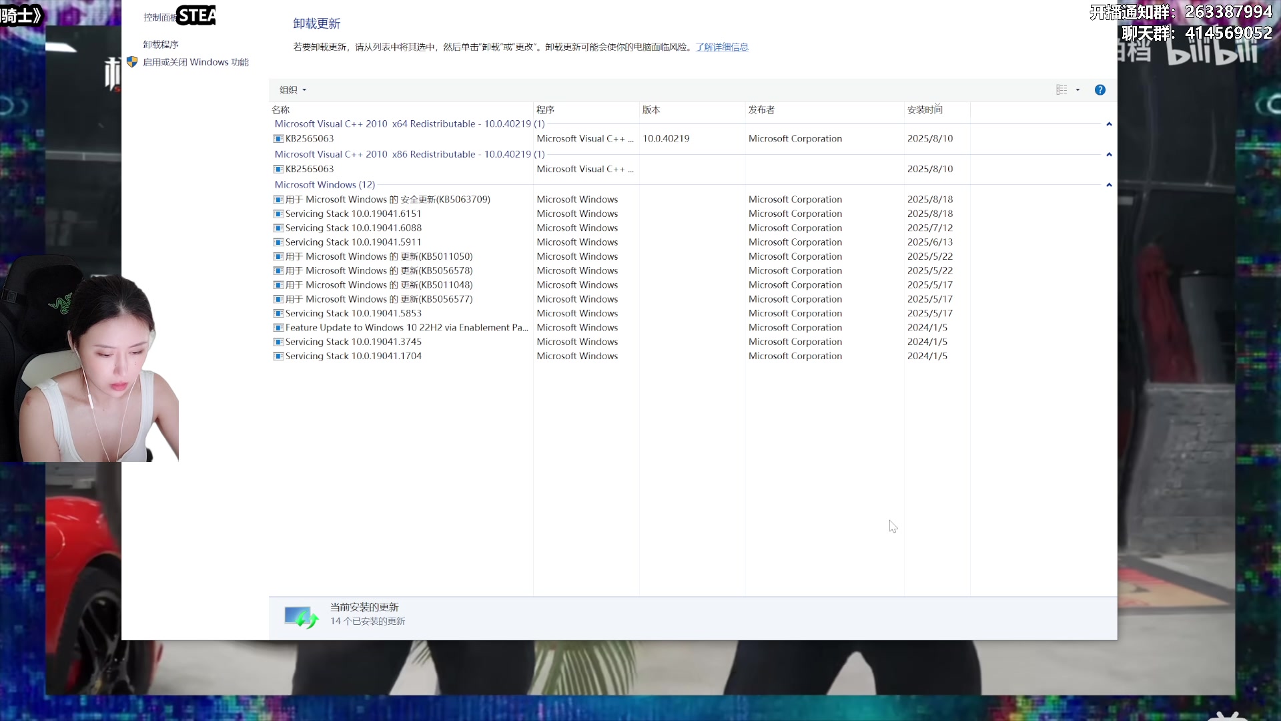Click icon of KB2565063 under x86 group
Image resolution: width=1281 pixels, height=721 pixels.
click(x=278, y=170)
